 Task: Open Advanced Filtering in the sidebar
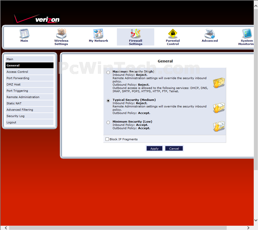tap(30, 110)
